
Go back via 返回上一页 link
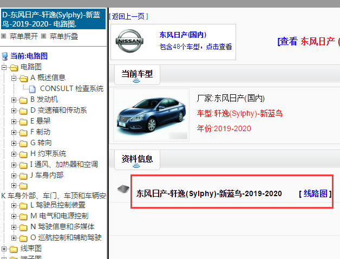tap(128, 16)
